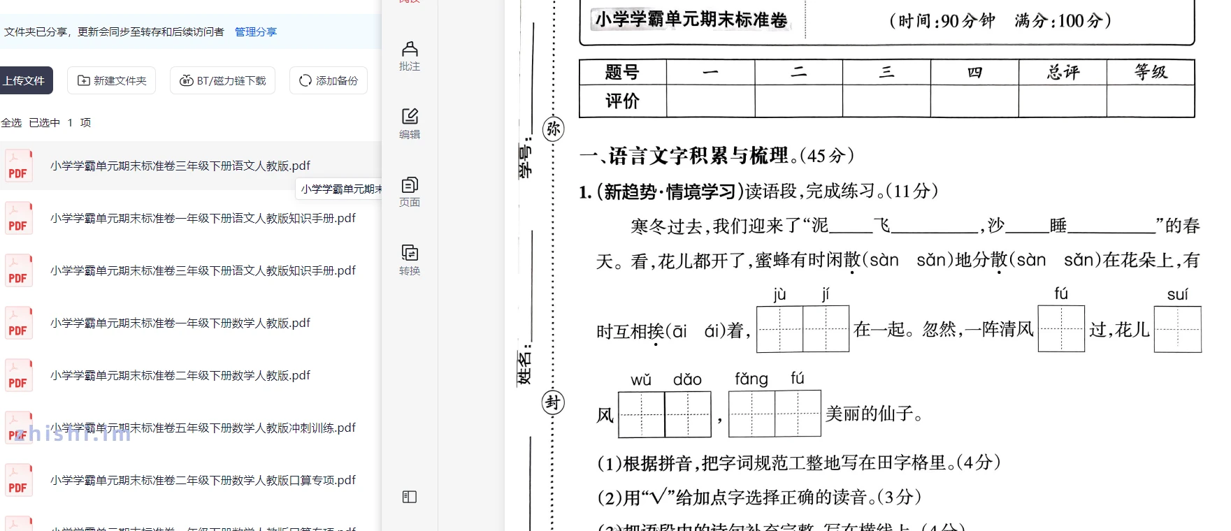
Task: Select file 三年级下册语文人教版.pdf
Action: click(180, 166)
